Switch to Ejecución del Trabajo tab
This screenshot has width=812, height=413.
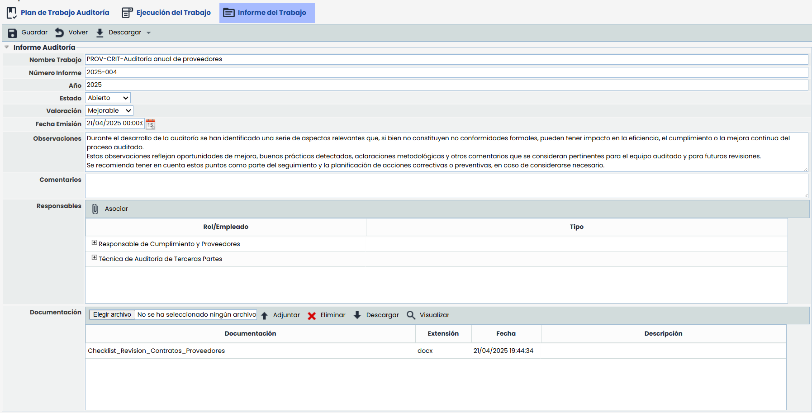(x=166, y=13)
